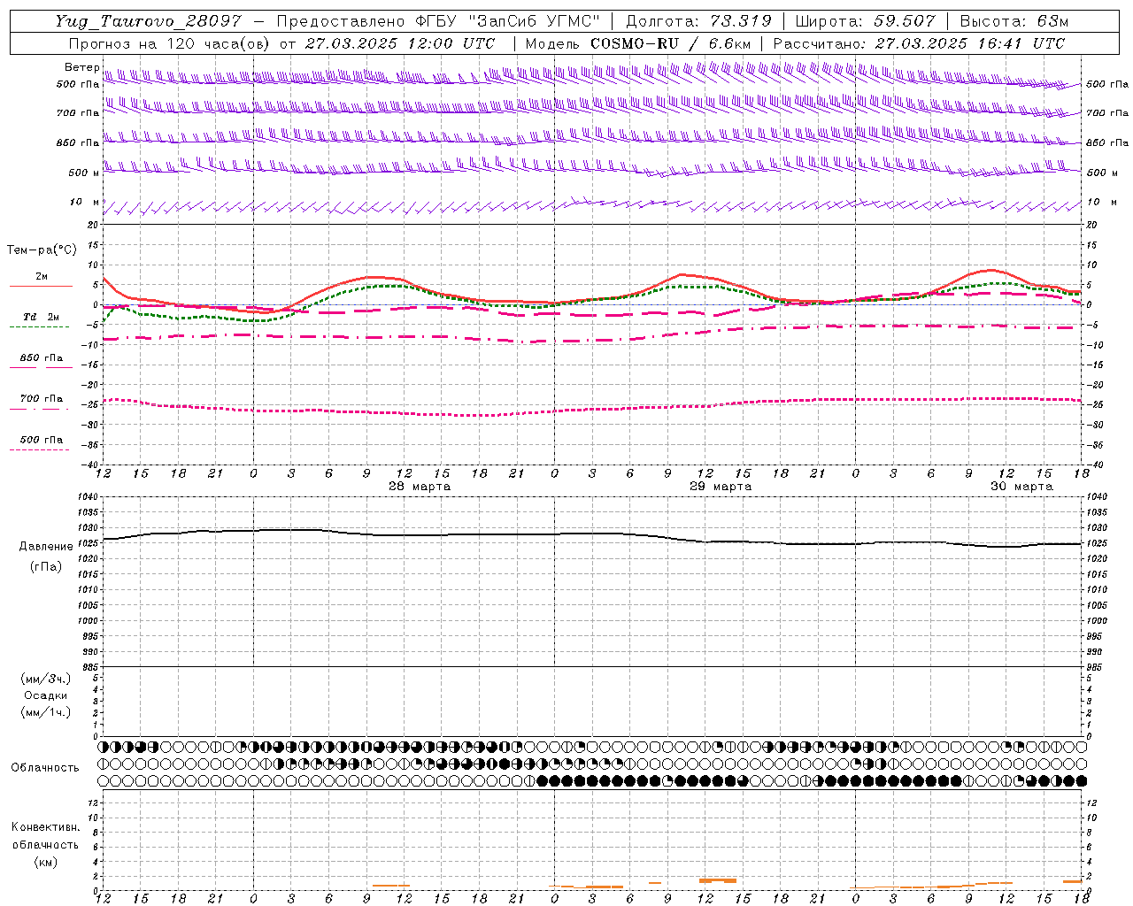
Task: Click the 1040 value on left pressure axis
Action: [x=88, y=497]
